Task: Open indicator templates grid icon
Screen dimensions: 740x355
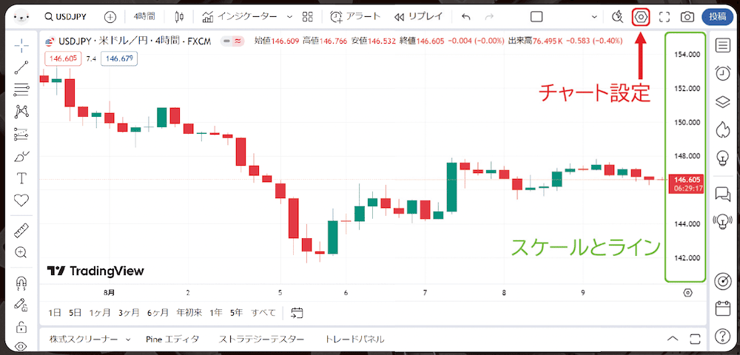Action: pos(308,17)
